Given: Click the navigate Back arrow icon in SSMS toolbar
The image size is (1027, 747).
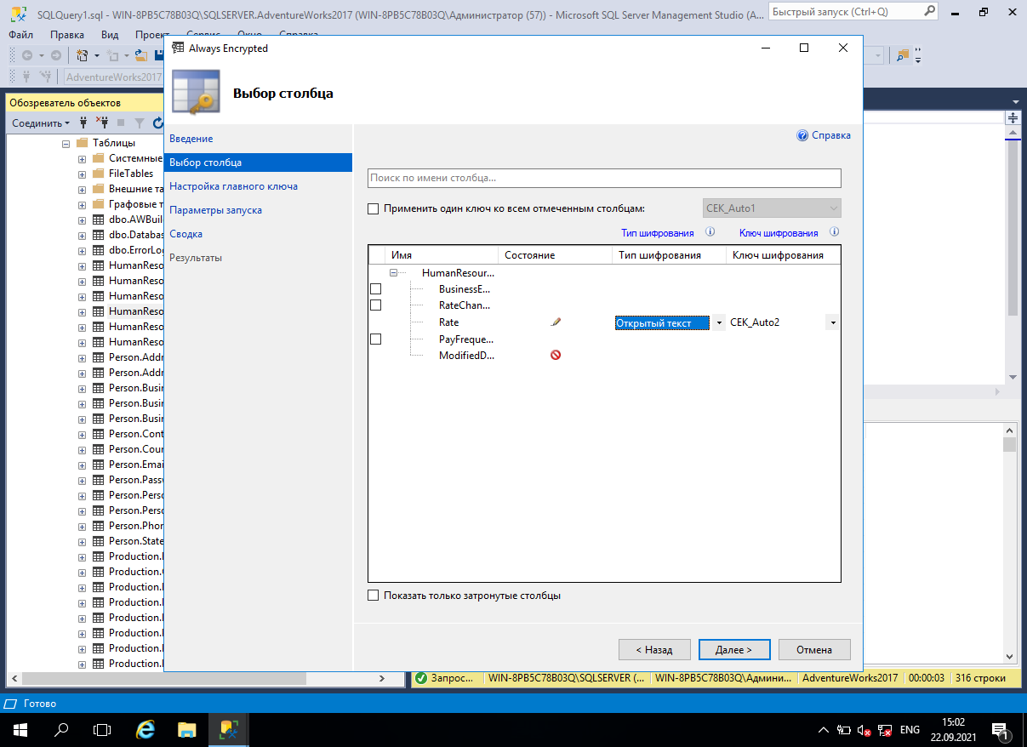Looking at the screenshot, I should point(27,55).
